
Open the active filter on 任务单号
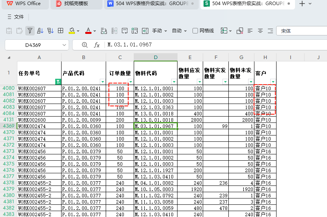(58, 82)
